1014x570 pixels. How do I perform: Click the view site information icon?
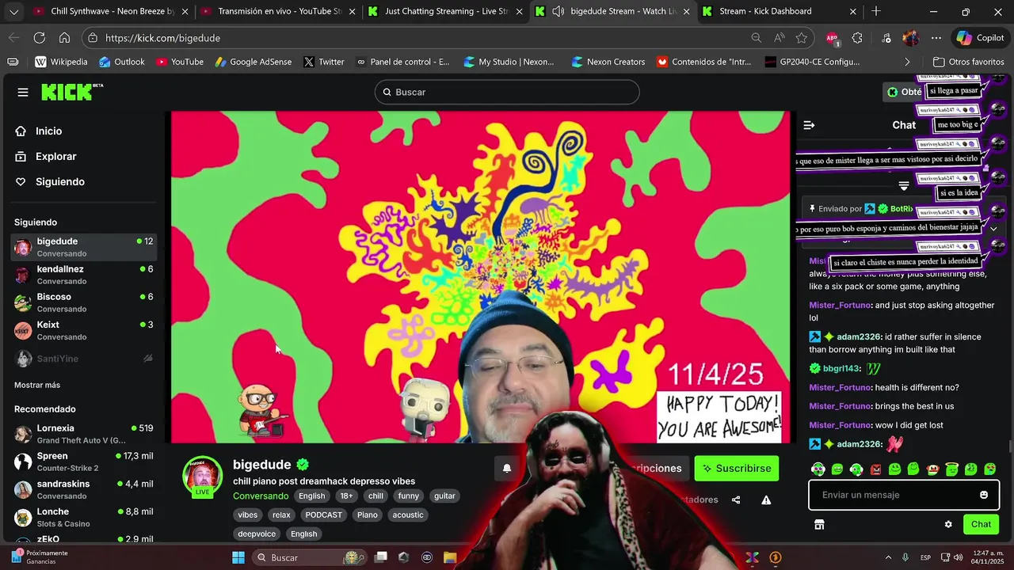click(x=93, y=38)
